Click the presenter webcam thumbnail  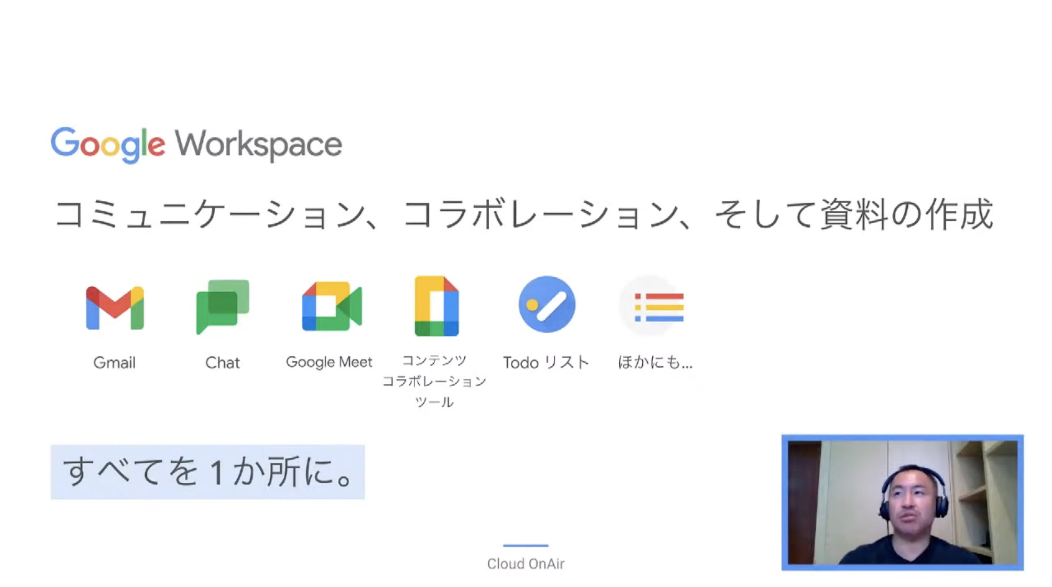[902, 502]
